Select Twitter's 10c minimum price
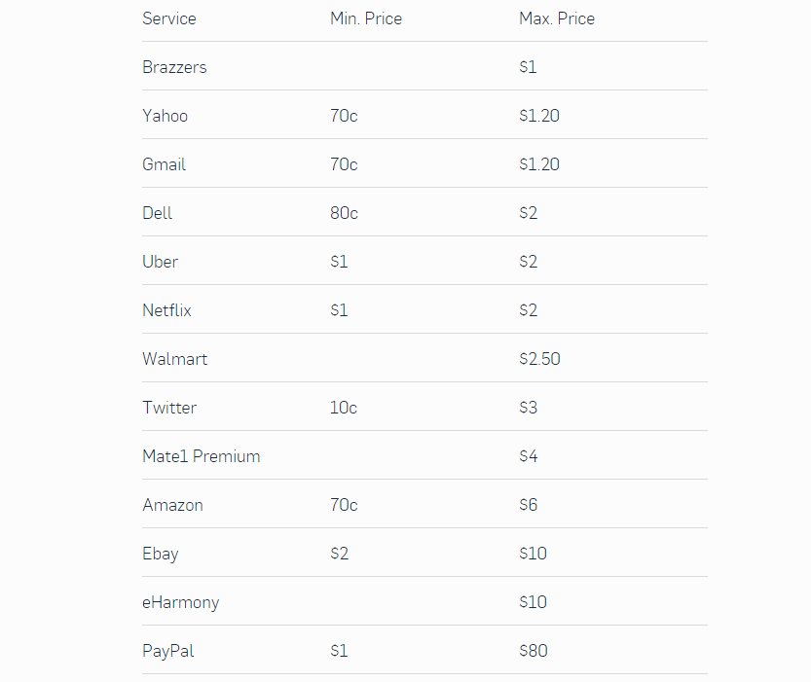This screenshot has width=811, height=682. coord(344,408)
